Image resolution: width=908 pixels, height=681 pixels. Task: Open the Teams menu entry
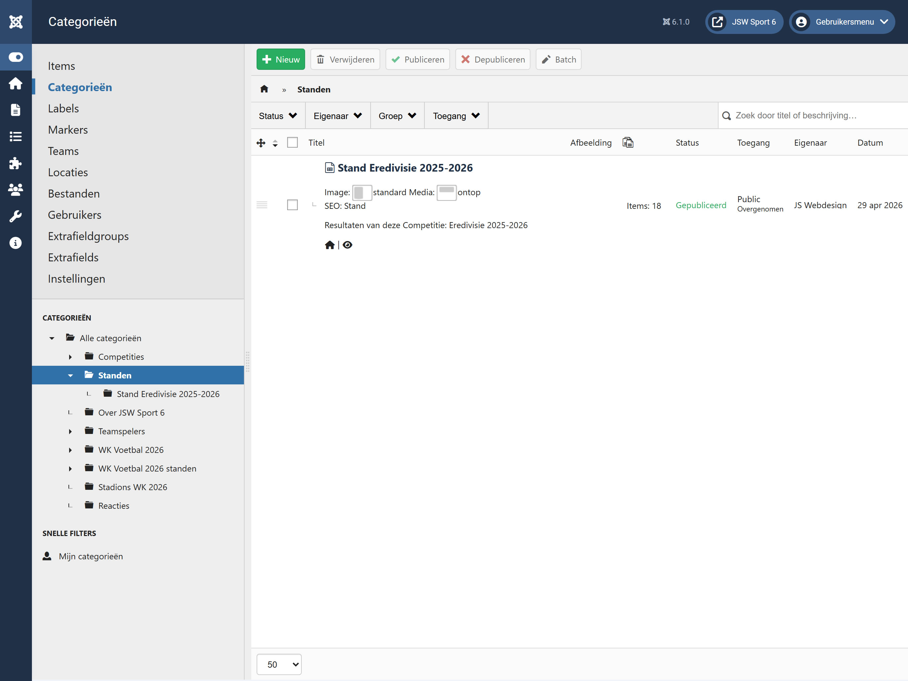(x=63, y=151)
